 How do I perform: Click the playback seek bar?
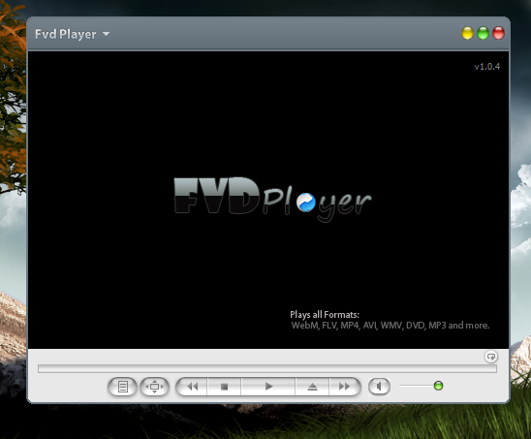pyautogui.click(x=267, y=368)
